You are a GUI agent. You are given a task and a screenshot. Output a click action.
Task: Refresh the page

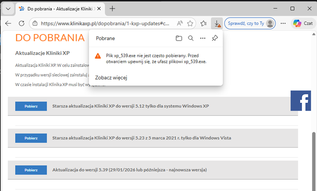pos(21,23)
